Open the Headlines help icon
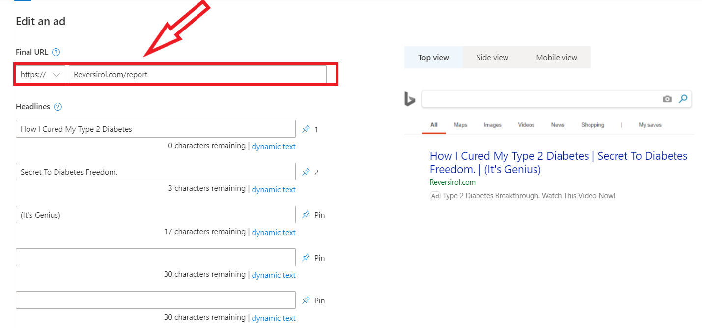 [58, 107]
